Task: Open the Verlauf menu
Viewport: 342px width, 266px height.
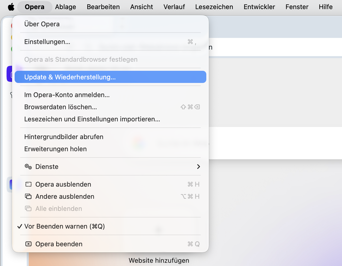Action: point(174,7)
